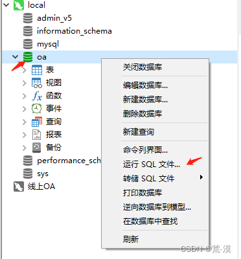Select the 备份 backup icon
This screenshot has height=259, width=241.
coord(36,148)
